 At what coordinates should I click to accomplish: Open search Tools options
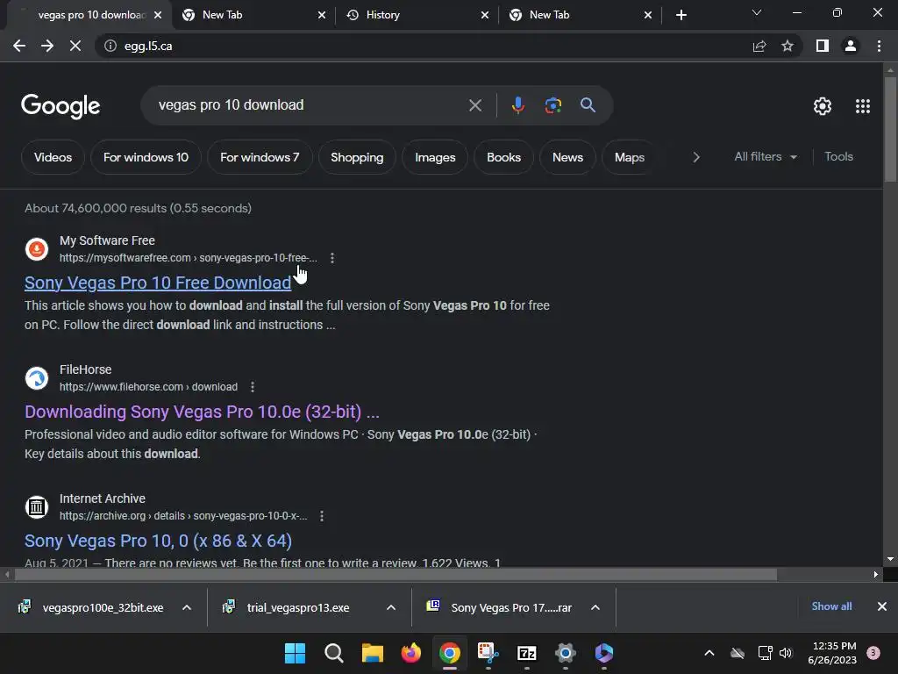coord(838,156)
